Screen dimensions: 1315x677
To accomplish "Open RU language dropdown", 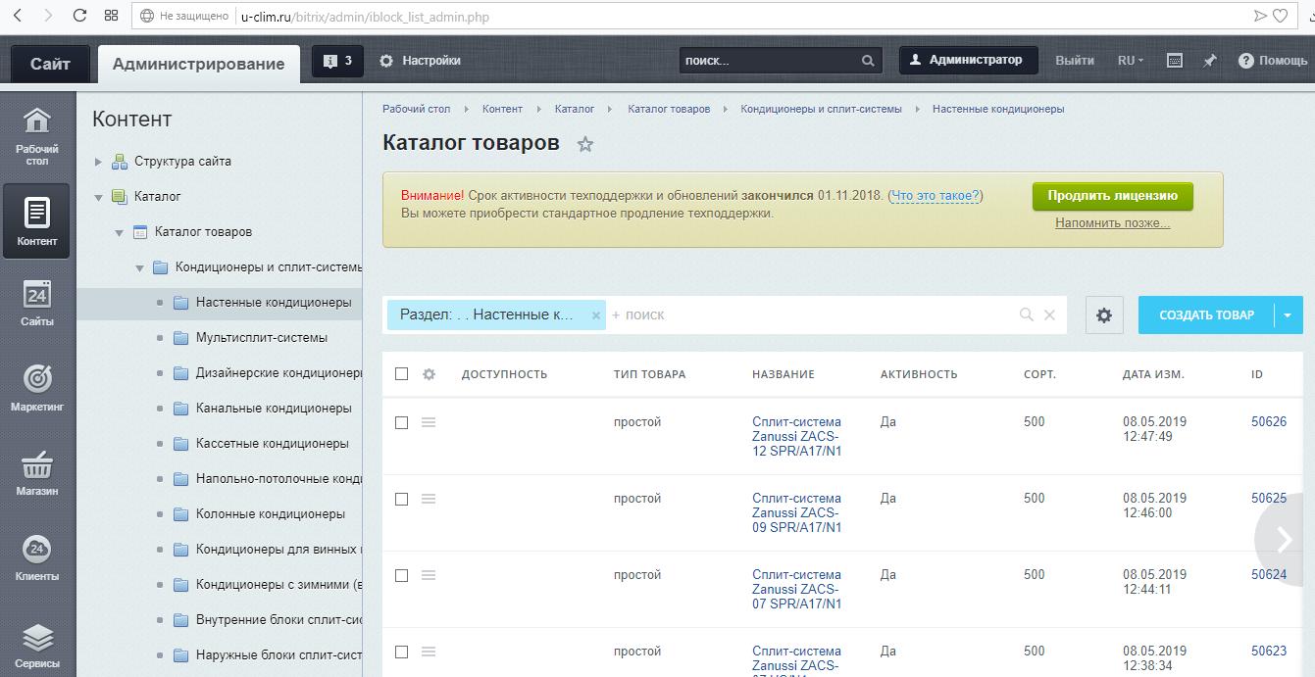I will point(1131,61).
